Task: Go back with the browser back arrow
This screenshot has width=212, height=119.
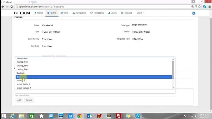Action: pos(3,7)
